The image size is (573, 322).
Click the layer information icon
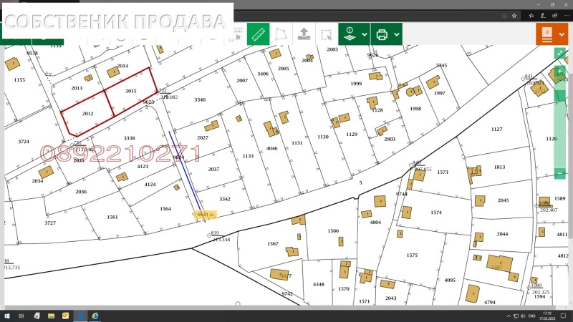pyautogui.click(x=350, y=34)
